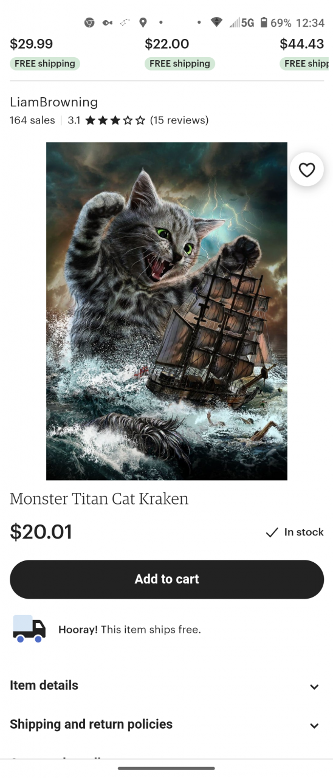Tap the bottom navigation gesture handle
The image size is (333, 778).
click(x=166, y=768)
